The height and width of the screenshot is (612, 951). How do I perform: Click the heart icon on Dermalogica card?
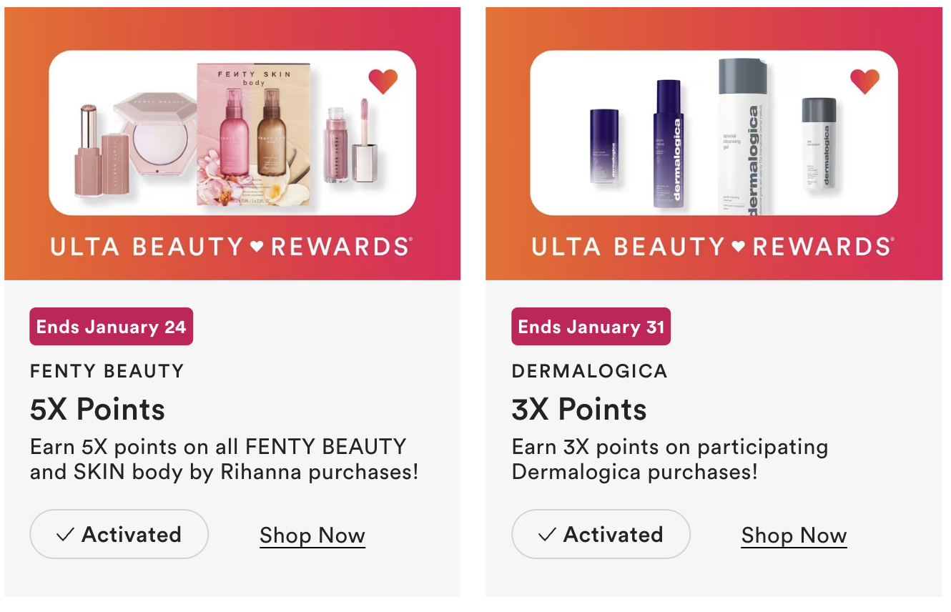[864, 81]
